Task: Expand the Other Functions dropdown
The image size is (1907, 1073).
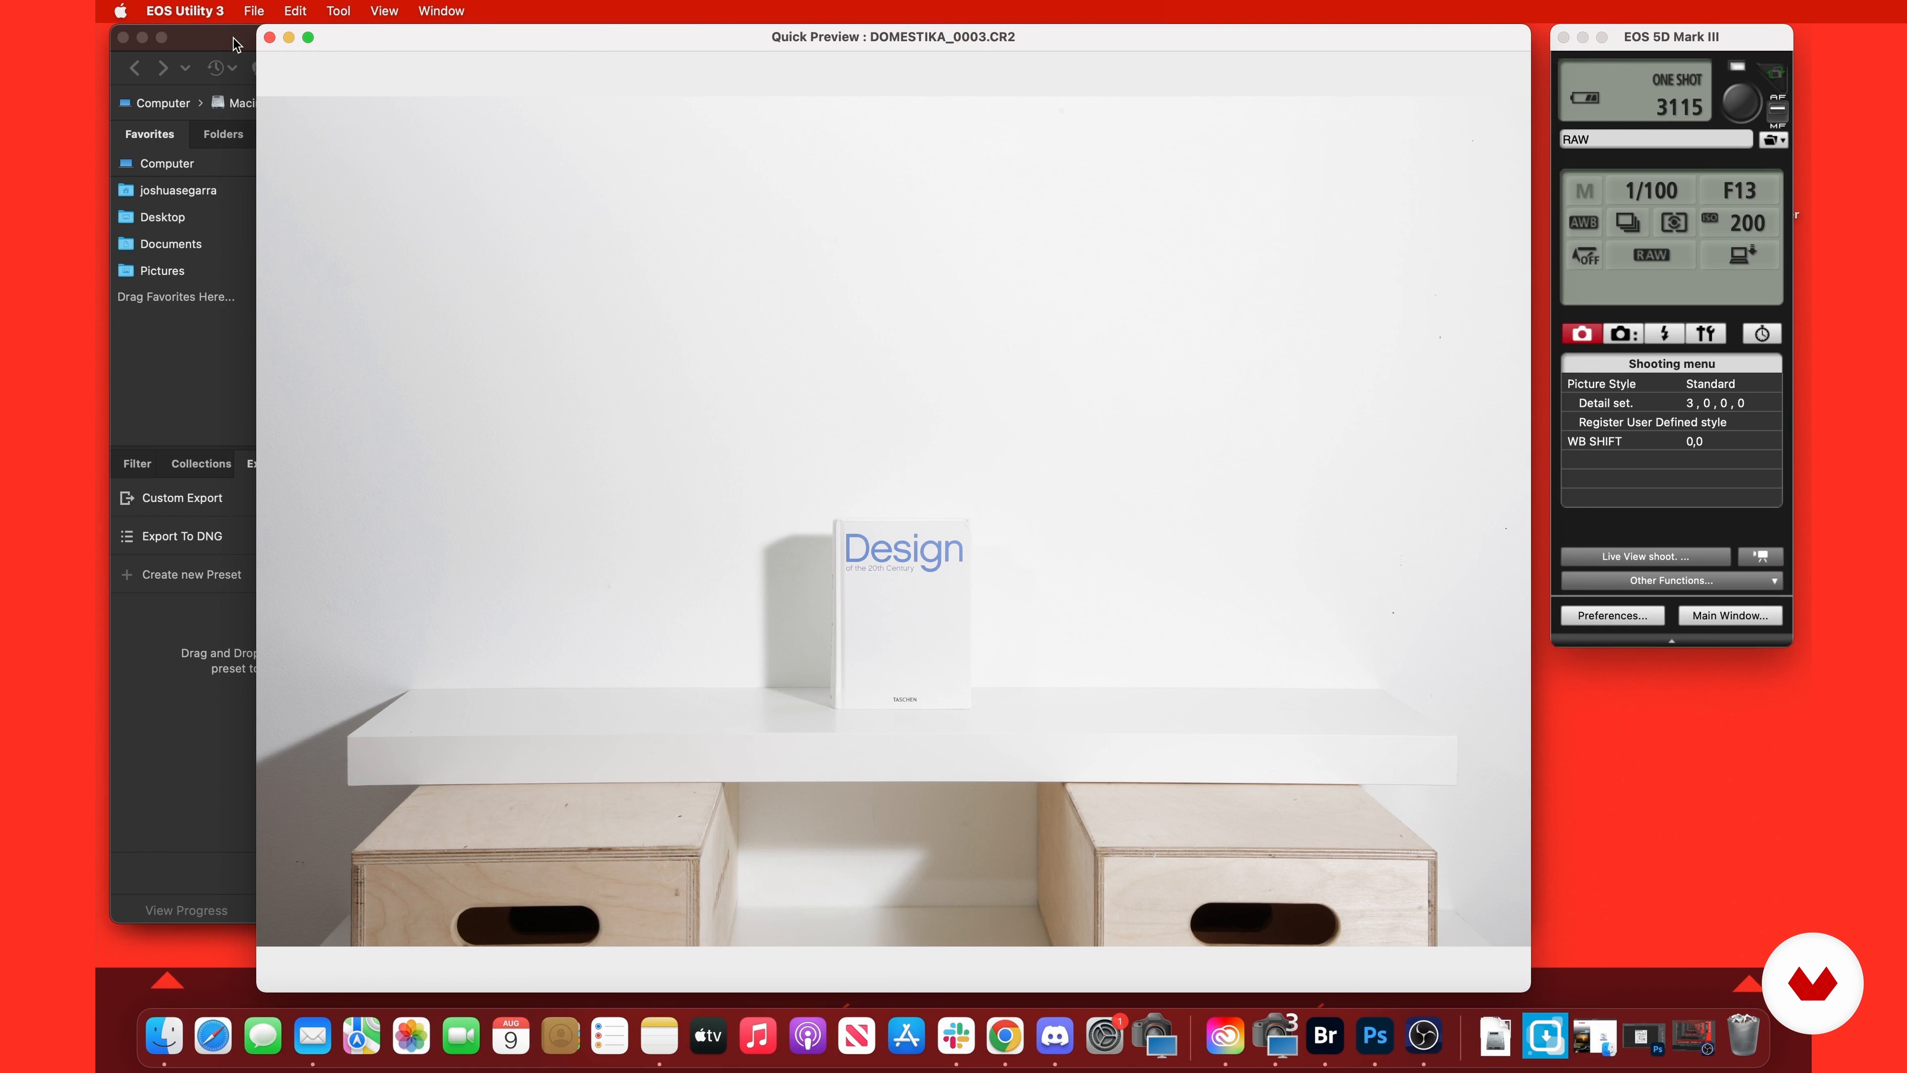Action: coord(1672,581)
